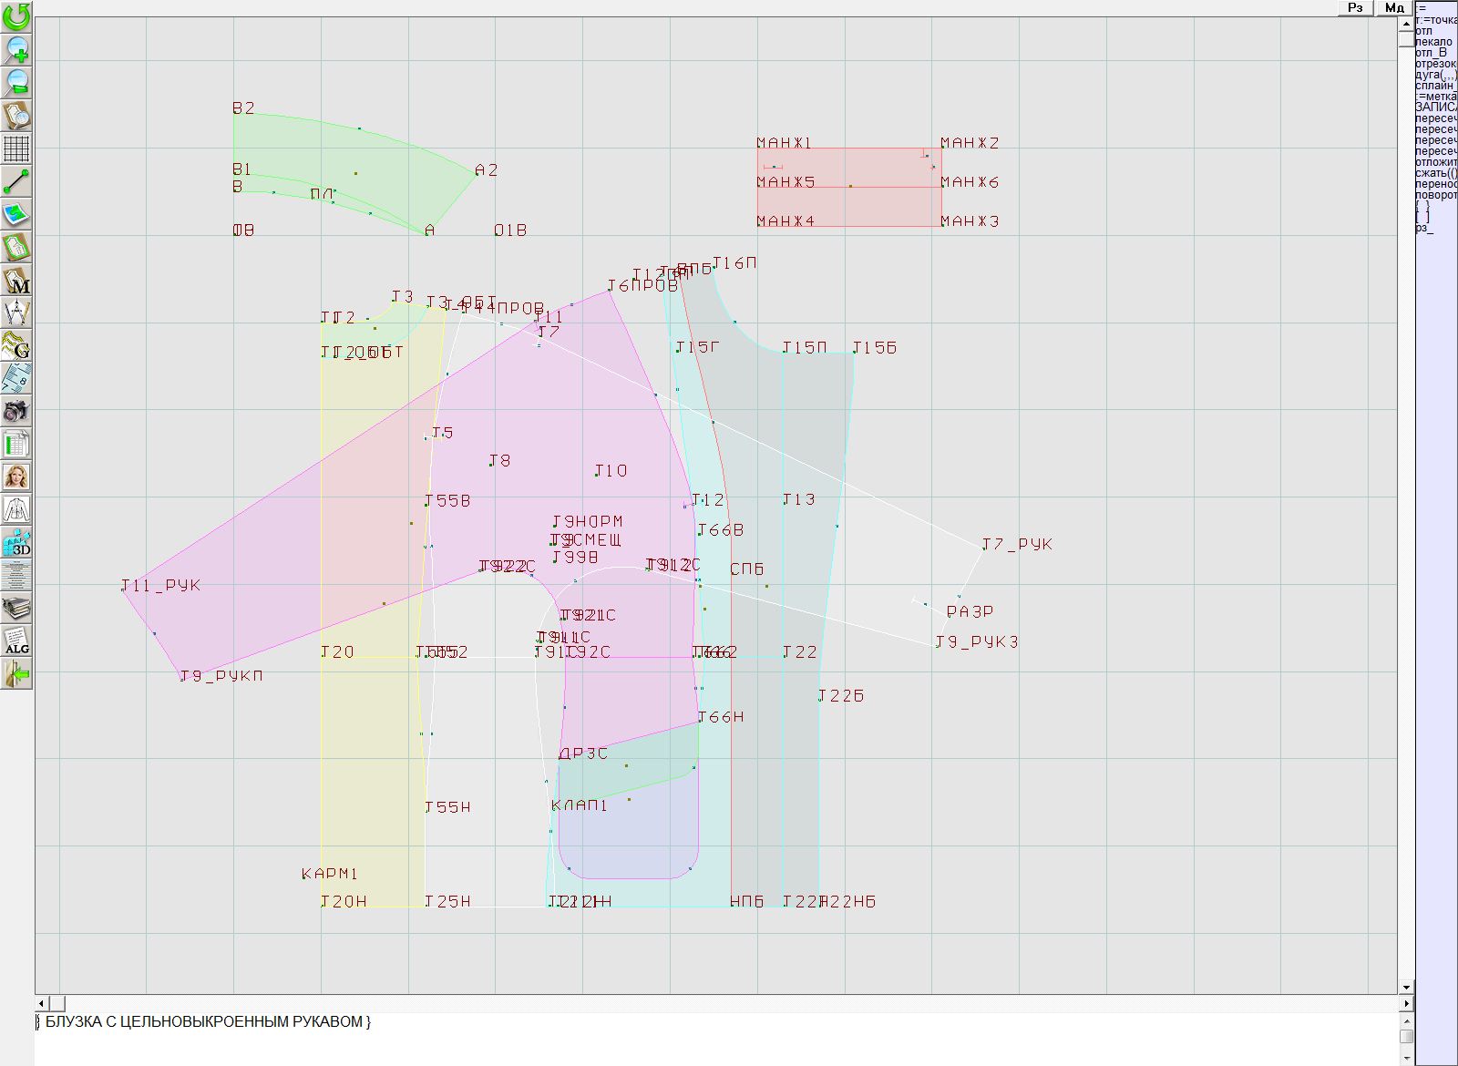Open the green spreadsheet table icon
Image resolution: width=1458 pixels, height=1066 pixels.
pos(16,445)
